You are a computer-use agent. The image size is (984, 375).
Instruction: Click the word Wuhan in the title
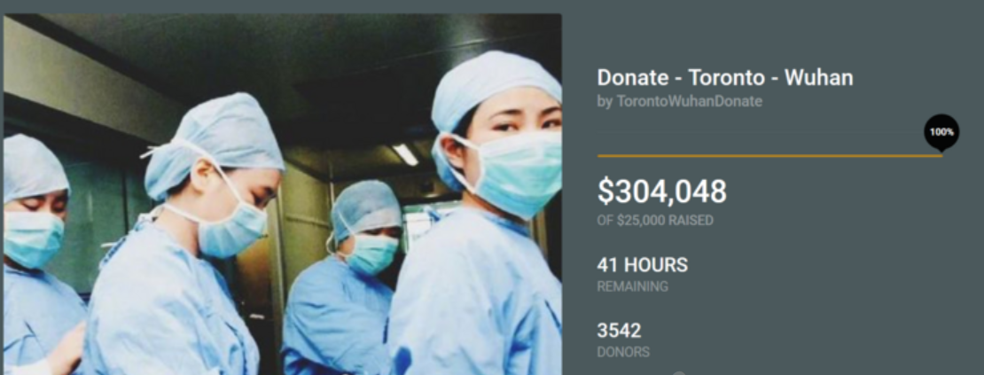[x=819, y=78]
